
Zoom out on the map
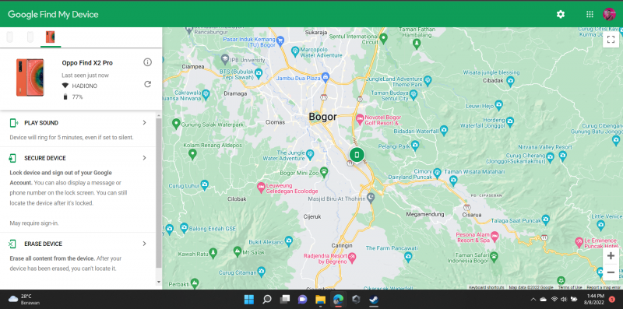[611, 272]
